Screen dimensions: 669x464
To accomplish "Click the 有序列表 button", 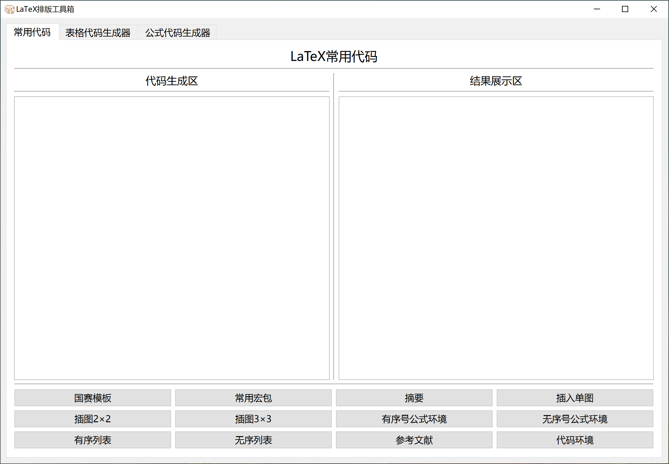I will pos(92,440).
